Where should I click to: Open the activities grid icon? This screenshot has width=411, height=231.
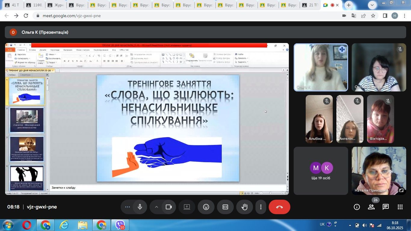click(400, 207)
